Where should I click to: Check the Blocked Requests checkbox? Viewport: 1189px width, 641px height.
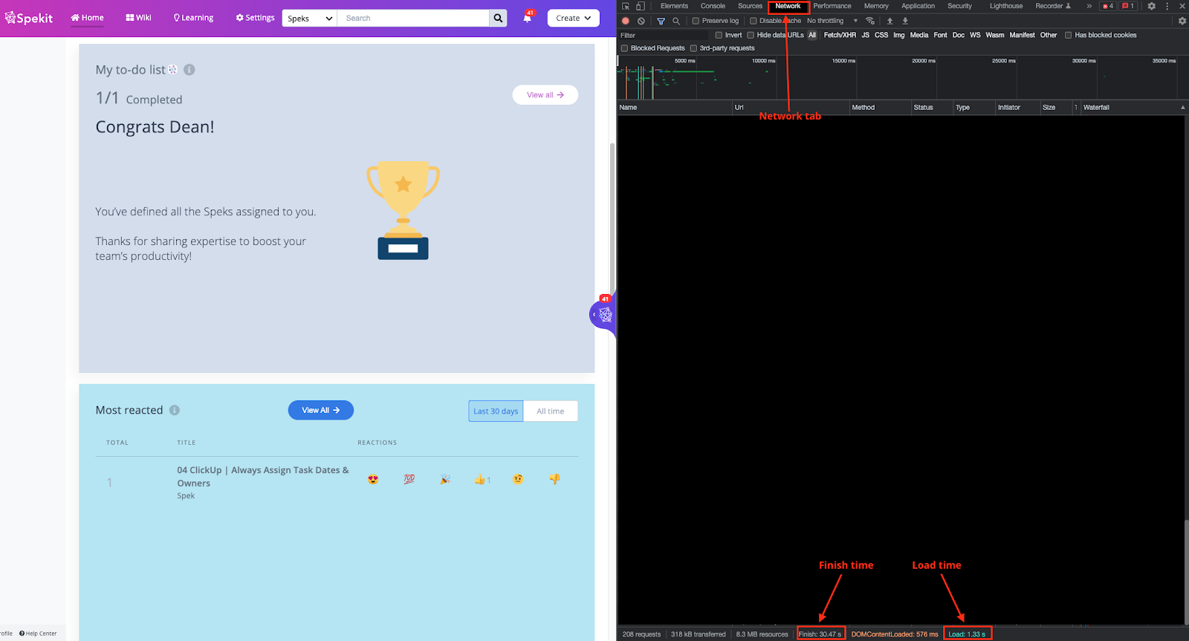pos(624,48)
